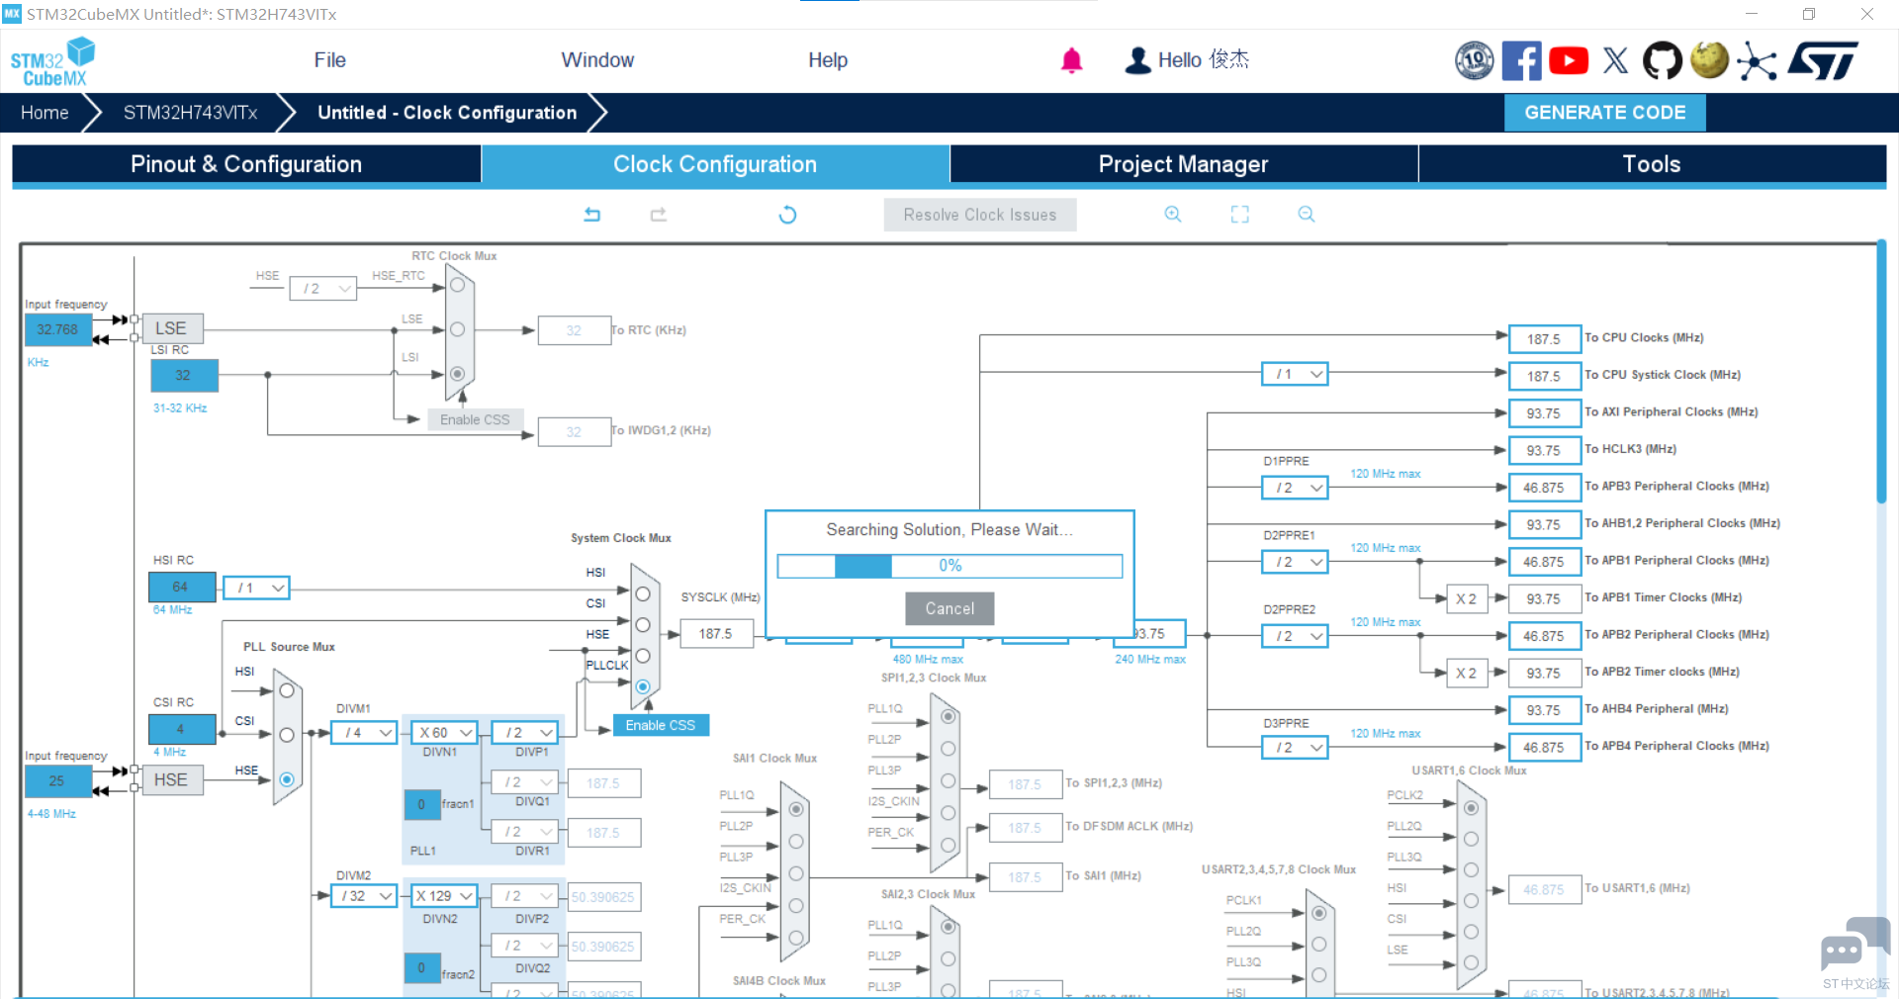Select HSI in System Clock Mux
Image resolution: width=1899 pixels, height=999 pixels.
click(643, 594)
